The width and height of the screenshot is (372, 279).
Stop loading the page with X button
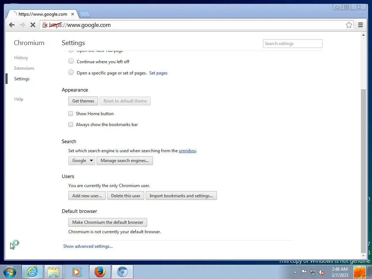click(33, 25)
